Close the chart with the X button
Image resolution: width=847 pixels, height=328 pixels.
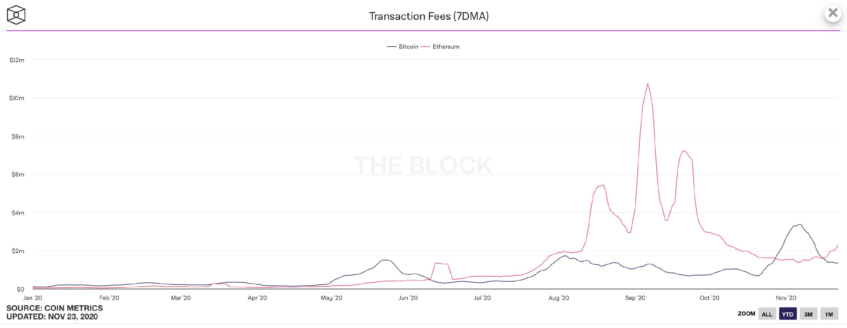833,14
